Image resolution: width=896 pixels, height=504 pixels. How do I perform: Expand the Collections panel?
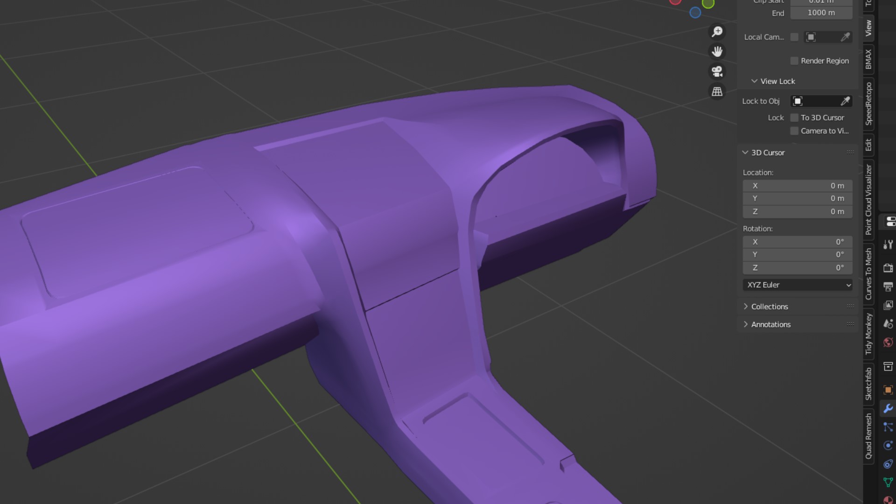tap(770, 307)
